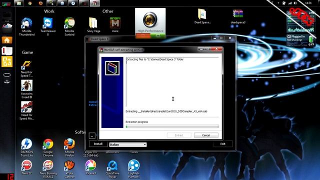320x180 pixels.
Task: Open DAEMON Tools Lite shortcut
Action: (26, 147)
